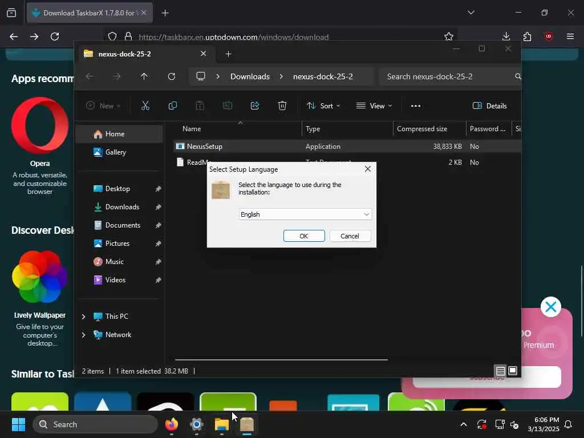Click Lively Wallpaper app icon in Firefox

click(x=40, y=277)
